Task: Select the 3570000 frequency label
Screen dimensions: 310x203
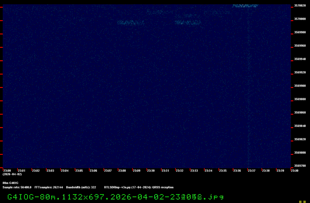Action: [300, 19]
